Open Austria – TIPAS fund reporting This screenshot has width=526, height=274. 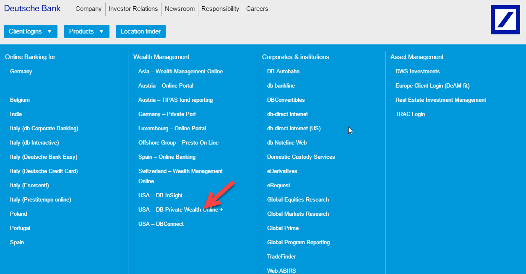(x=175, y=100)
